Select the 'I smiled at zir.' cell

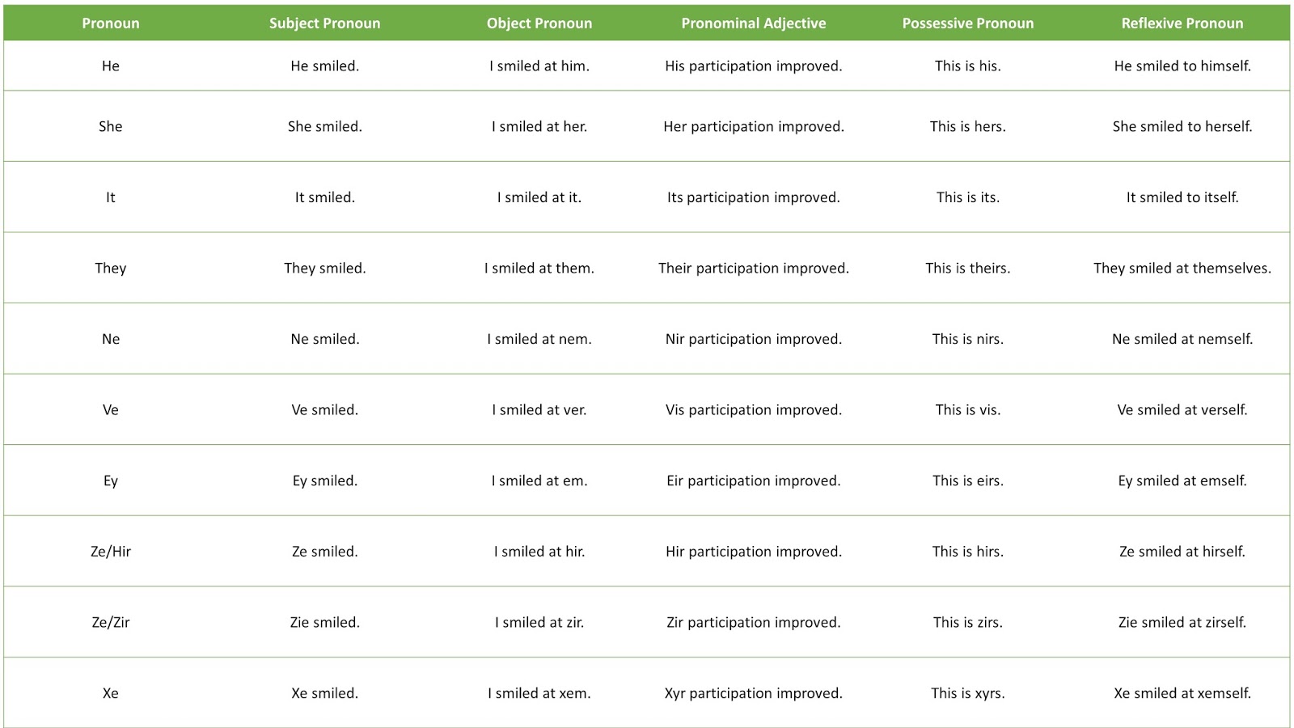(x=539, y=623)
